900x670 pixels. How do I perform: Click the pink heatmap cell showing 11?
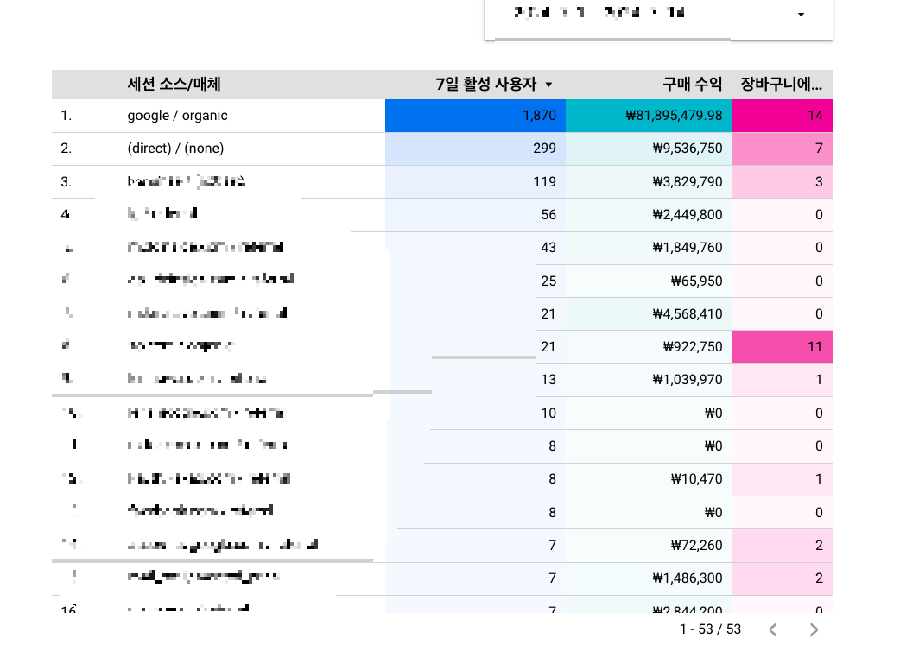pyautogui.click(x=782, y=347)
